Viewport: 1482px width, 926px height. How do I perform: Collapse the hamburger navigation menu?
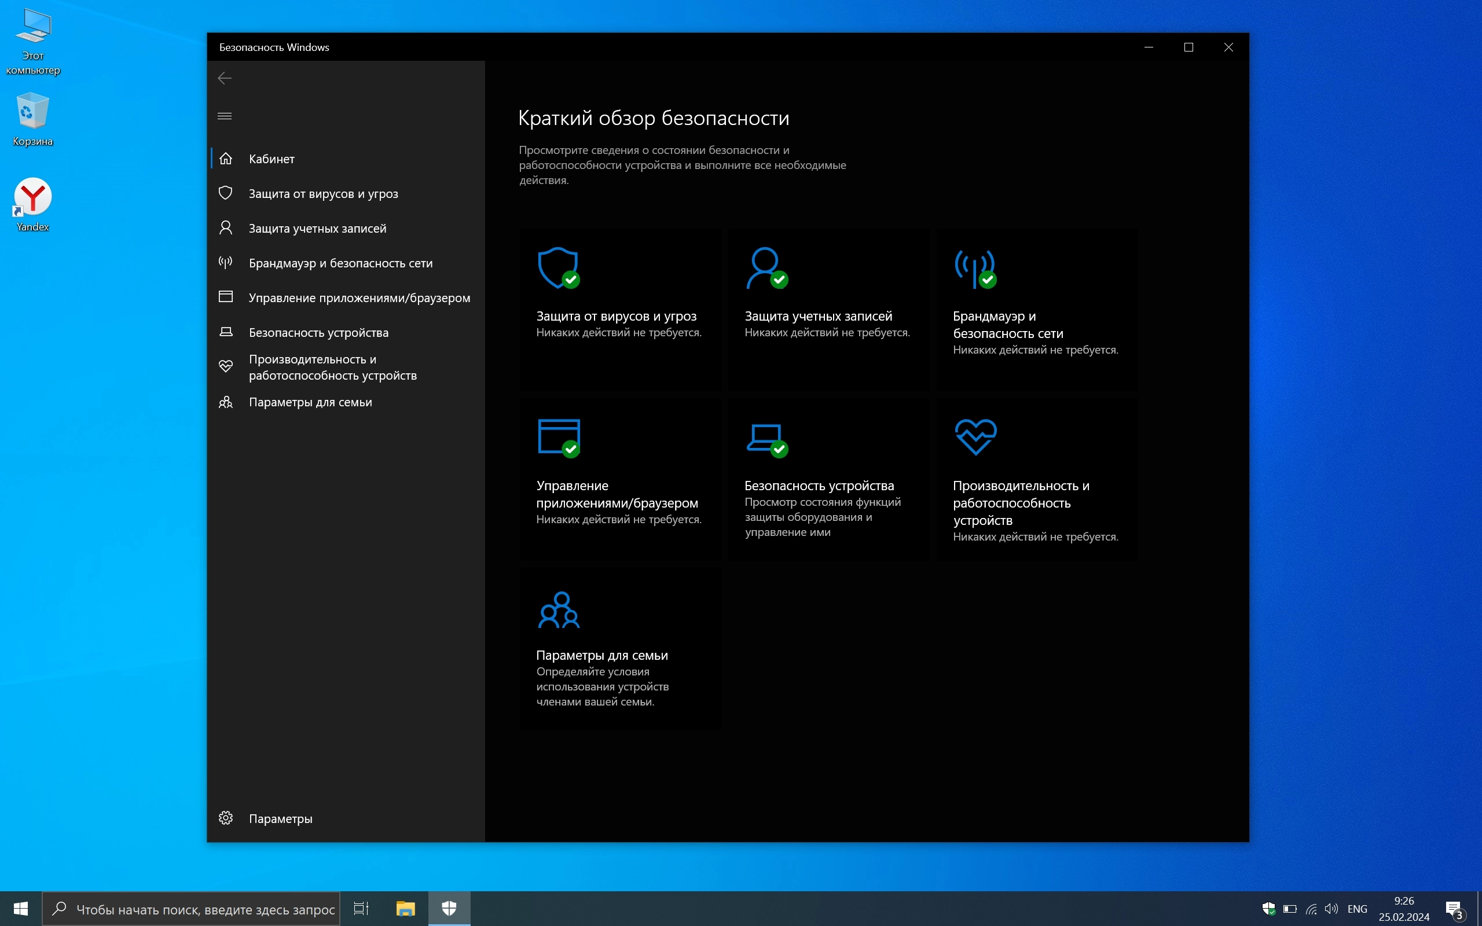click(225, 116)
